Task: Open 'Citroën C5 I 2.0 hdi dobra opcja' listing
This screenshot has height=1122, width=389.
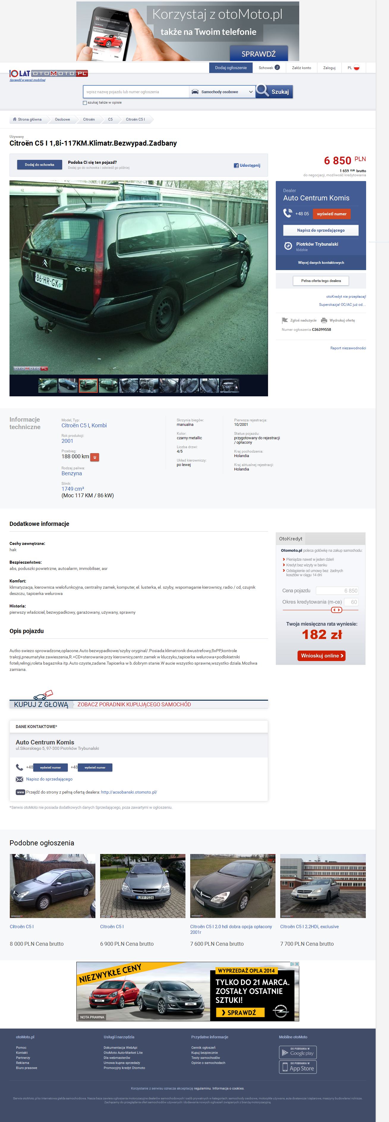Action: 231,929
